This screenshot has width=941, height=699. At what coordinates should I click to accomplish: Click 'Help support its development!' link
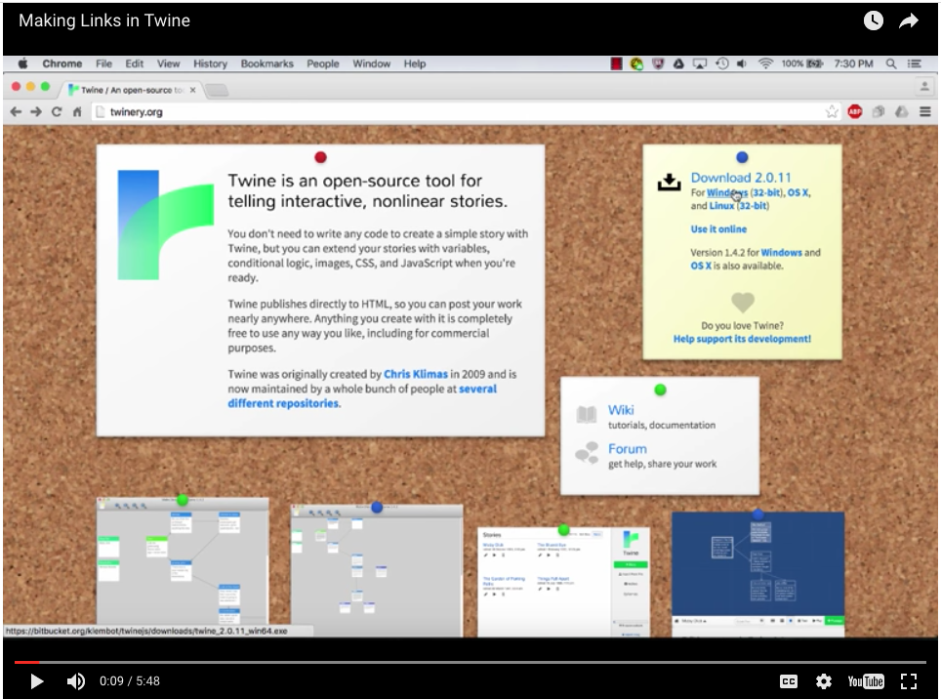[743, 339]
